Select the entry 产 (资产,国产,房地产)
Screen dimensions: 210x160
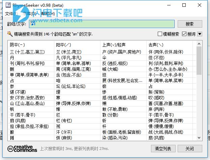pyautogui.click(x=122, y=52)
